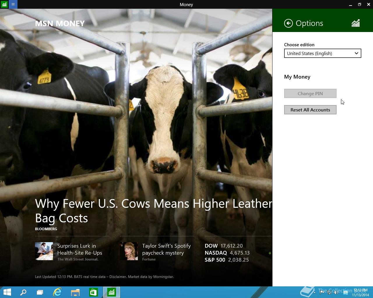This screenshot has height=298, width=373.
Task: Restore down the Money window
Action: pos(360,4)
